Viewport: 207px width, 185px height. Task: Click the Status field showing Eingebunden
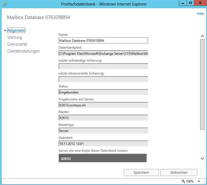pyautogui.click(x=103, y=92)
